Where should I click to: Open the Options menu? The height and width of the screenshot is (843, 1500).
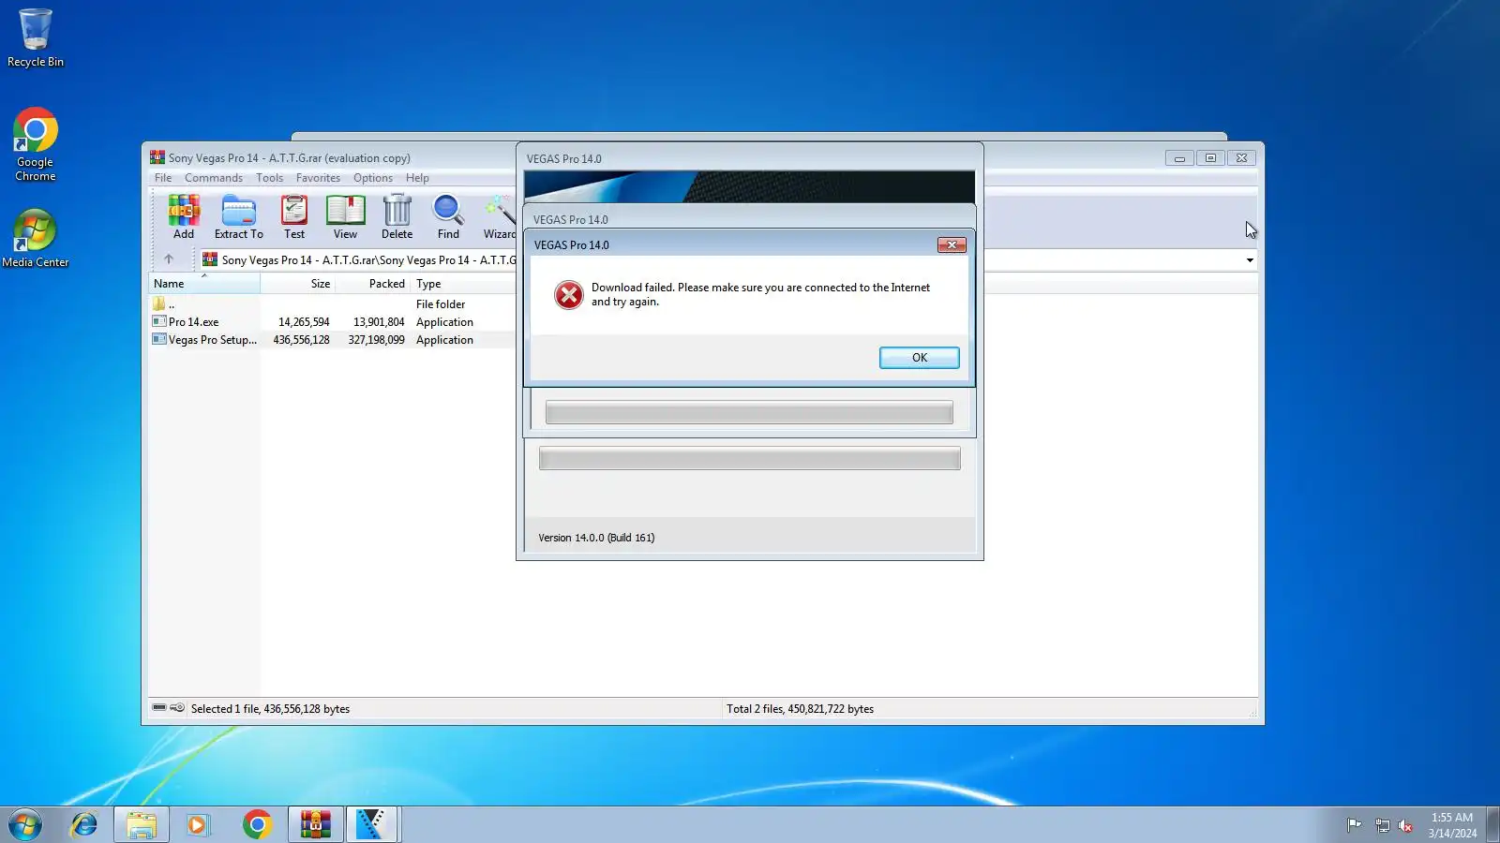pos(373,178)
